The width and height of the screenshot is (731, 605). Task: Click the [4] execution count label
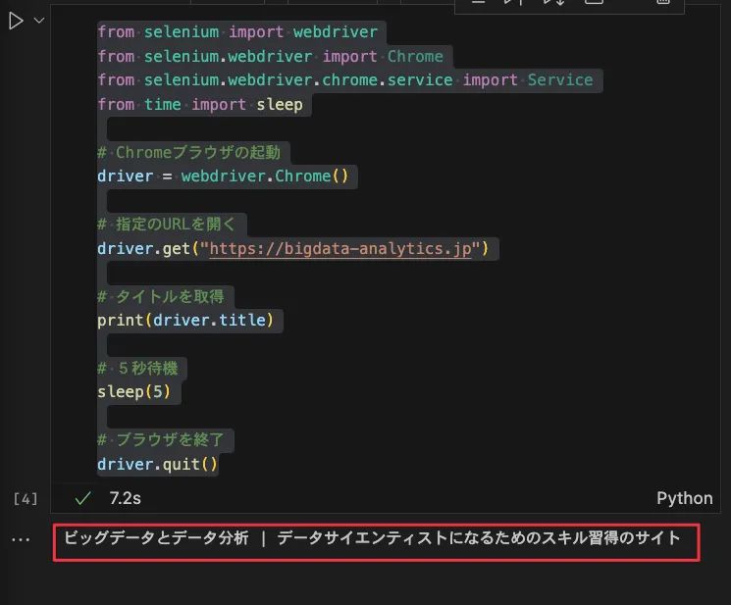point(26,499)
